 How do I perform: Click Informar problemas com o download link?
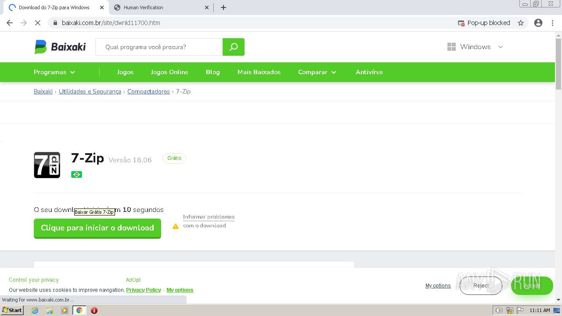(209, 221)
